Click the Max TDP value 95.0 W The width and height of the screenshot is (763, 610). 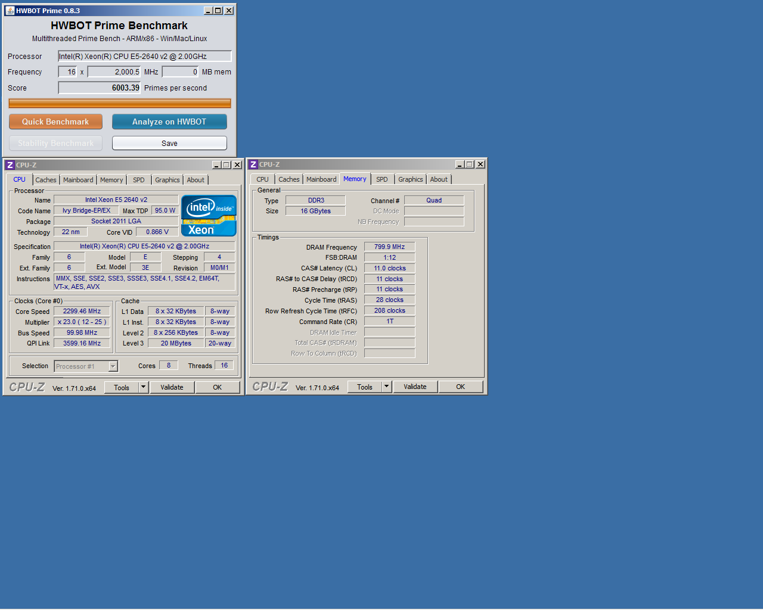point(165,210)
